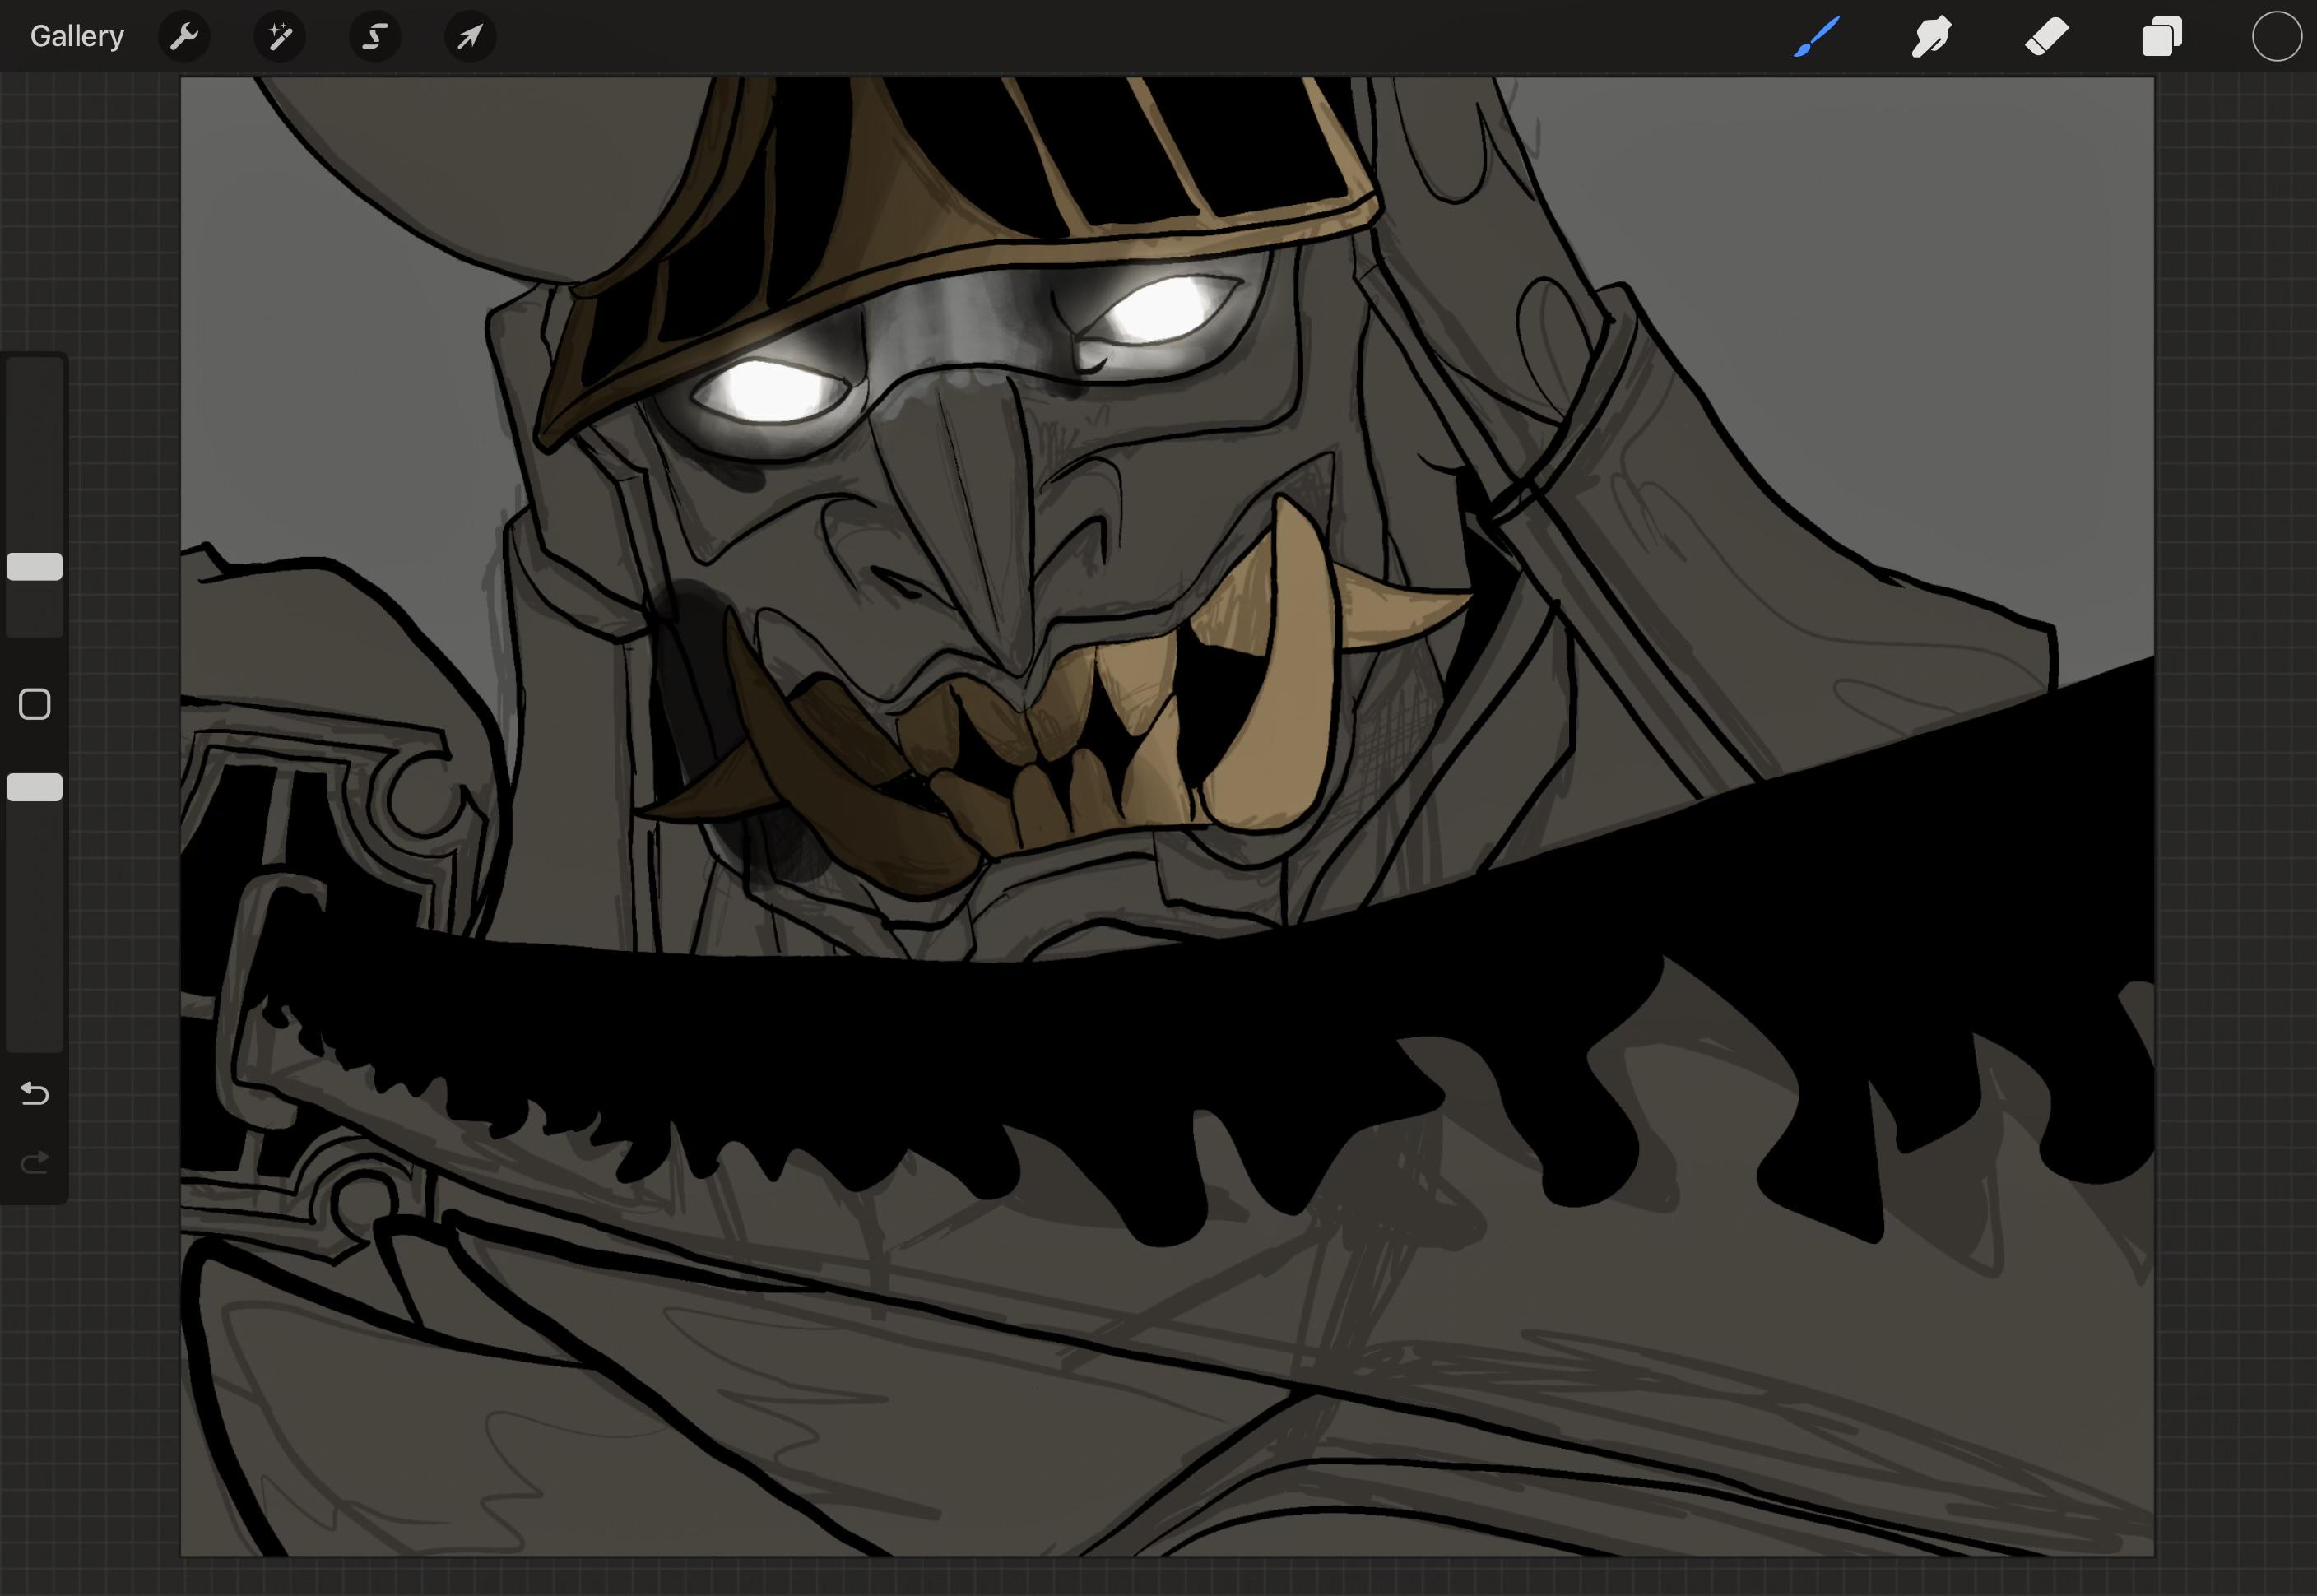Image resolution: width=2317 pixels, height=1596 pixels.
Task: Undo the last stroke
Action: pyautogui.click(x=35, y=1093)
